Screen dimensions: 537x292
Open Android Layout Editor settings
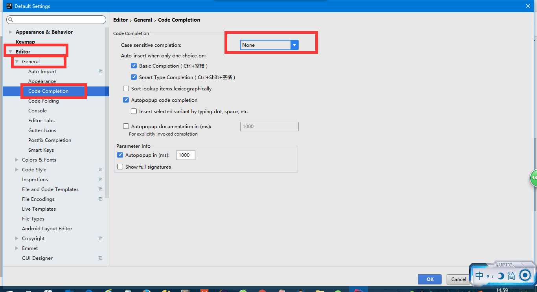[47, 229]
